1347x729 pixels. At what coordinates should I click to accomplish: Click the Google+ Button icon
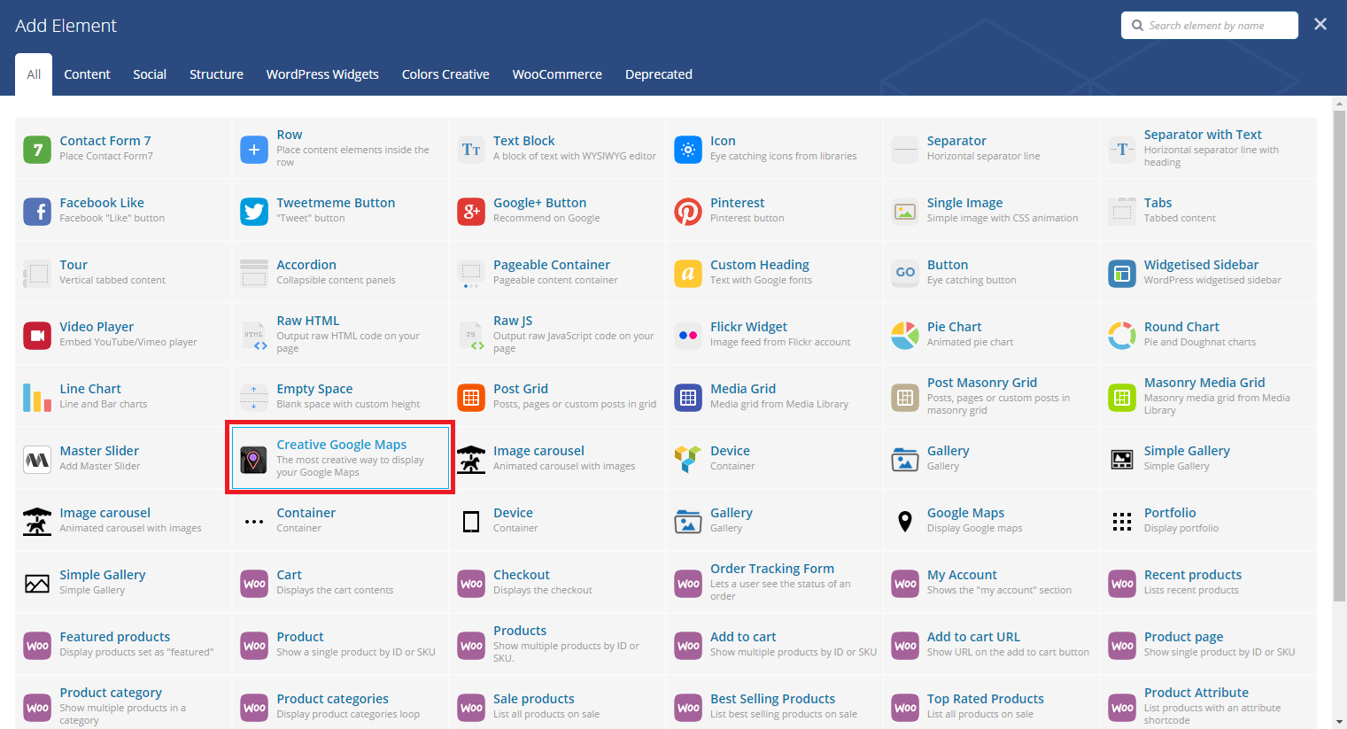click(x=471, y=212)
